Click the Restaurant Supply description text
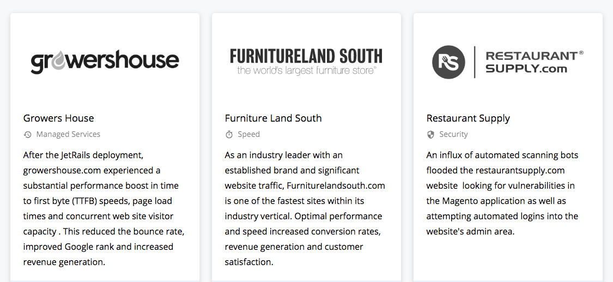Image resolution: width=613 pixels, height=282 pixels. [502, 193]
